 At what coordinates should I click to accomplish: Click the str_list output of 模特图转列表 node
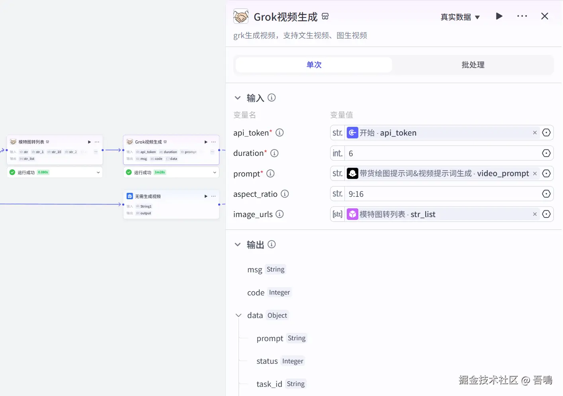(x=27, y=159)
